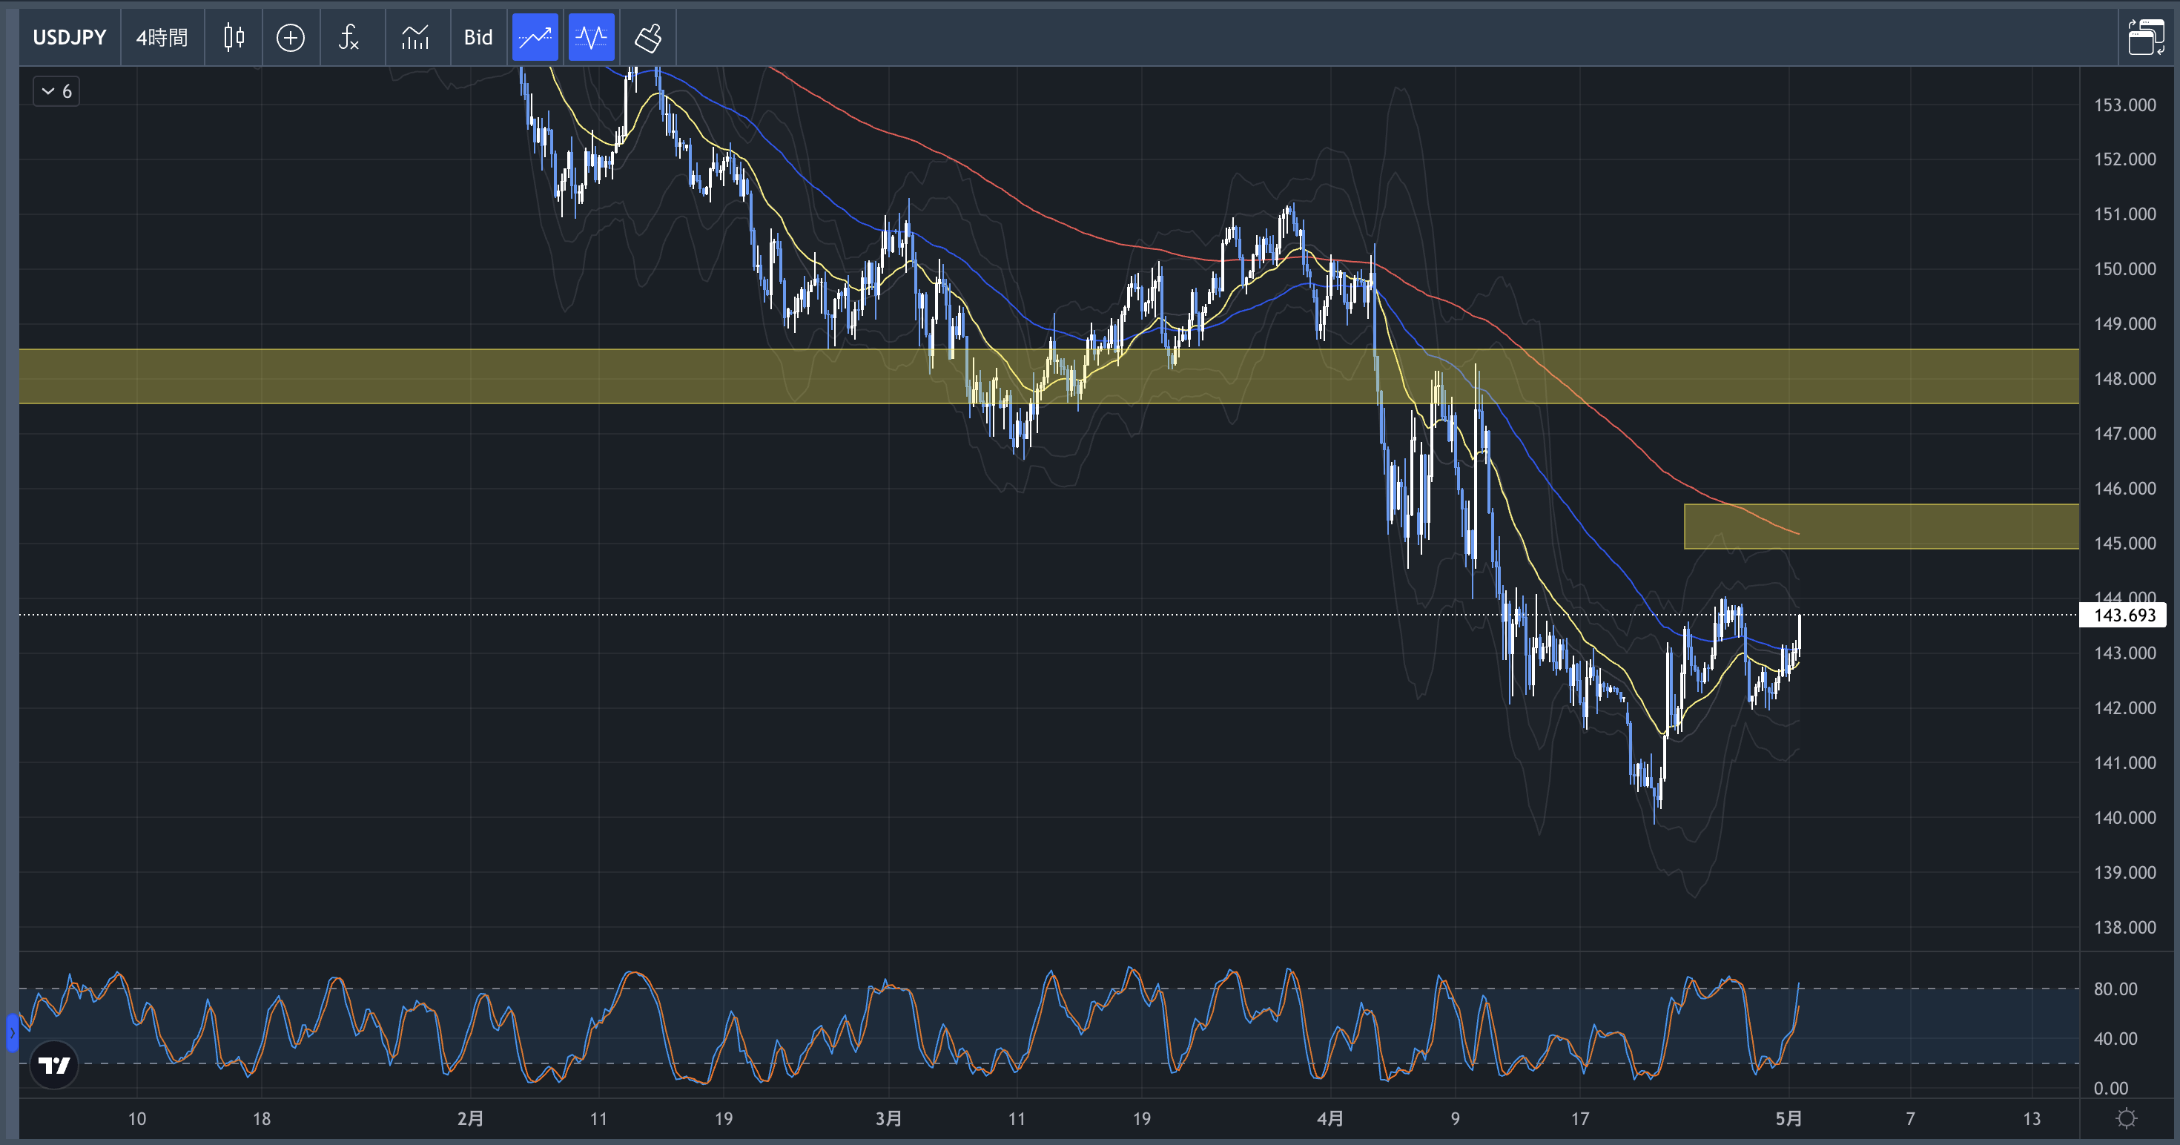Click the 80.00 oscillator level label
Viewport: 2180px width, 1145px height.
point(2115,989)
